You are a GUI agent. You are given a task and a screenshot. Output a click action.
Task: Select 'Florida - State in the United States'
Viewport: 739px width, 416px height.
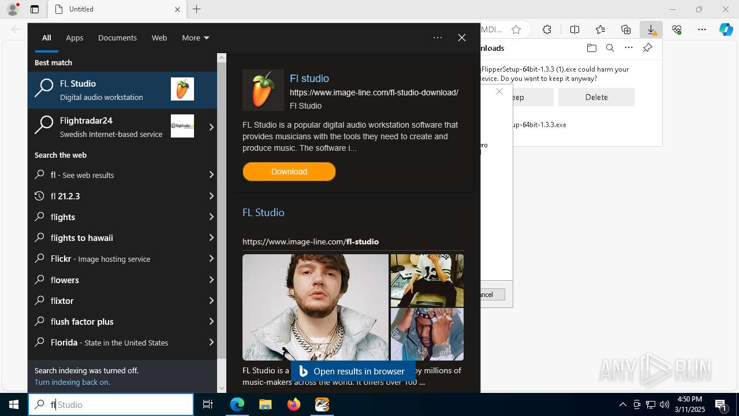(x=115, y=342)
